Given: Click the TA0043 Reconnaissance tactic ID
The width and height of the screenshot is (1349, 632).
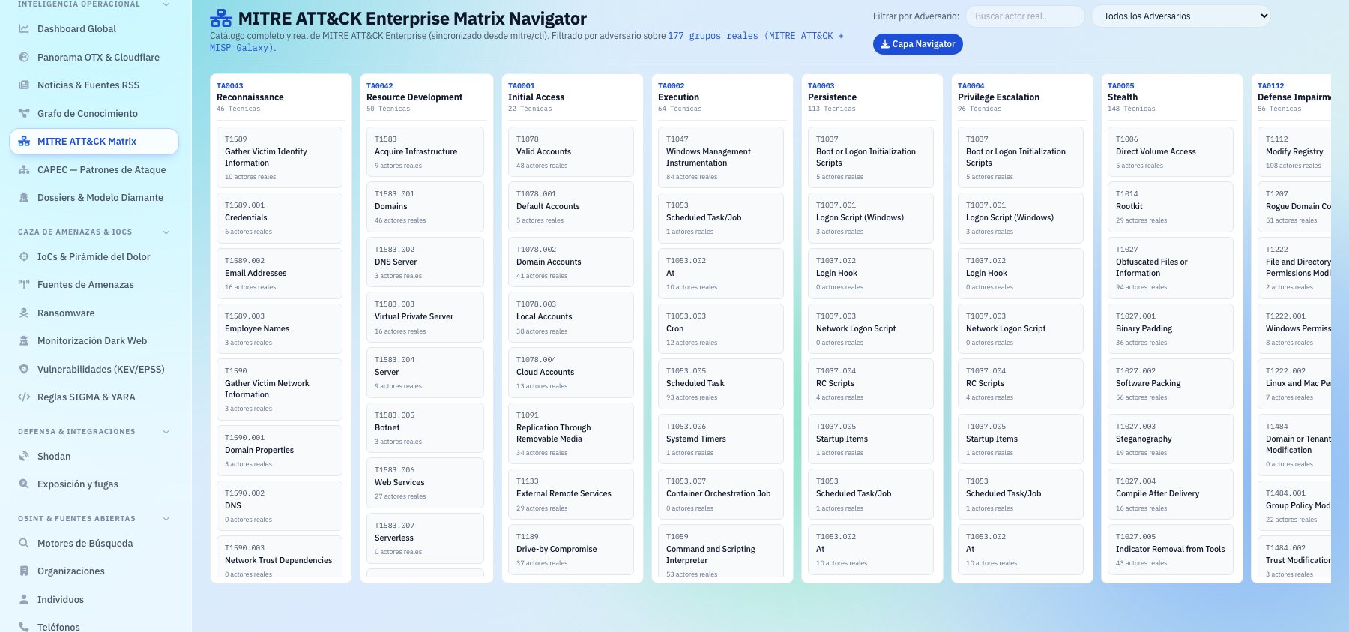Looking at the screenshot, I should point(230,86).
